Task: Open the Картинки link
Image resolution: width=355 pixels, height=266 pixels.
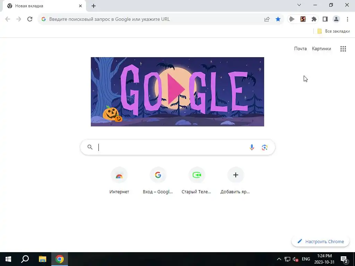Action: pyautogui.click(x=321, y=48)
